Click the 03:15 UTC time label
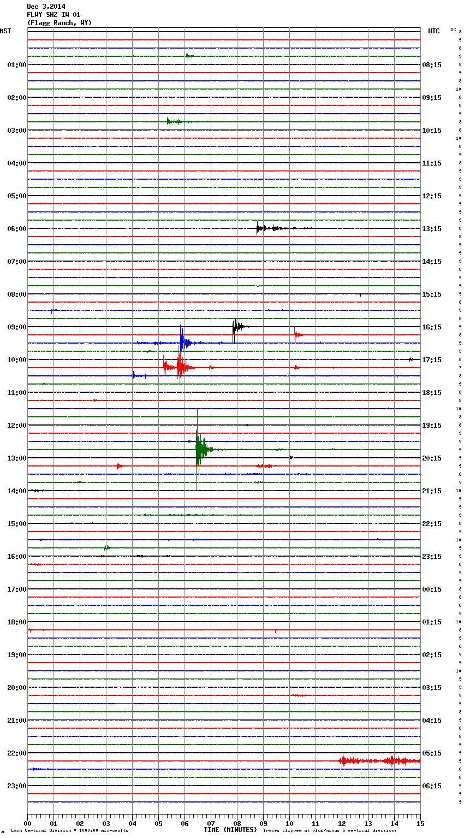The width and height of the screenshot is (464, 838). click(432, 688)
